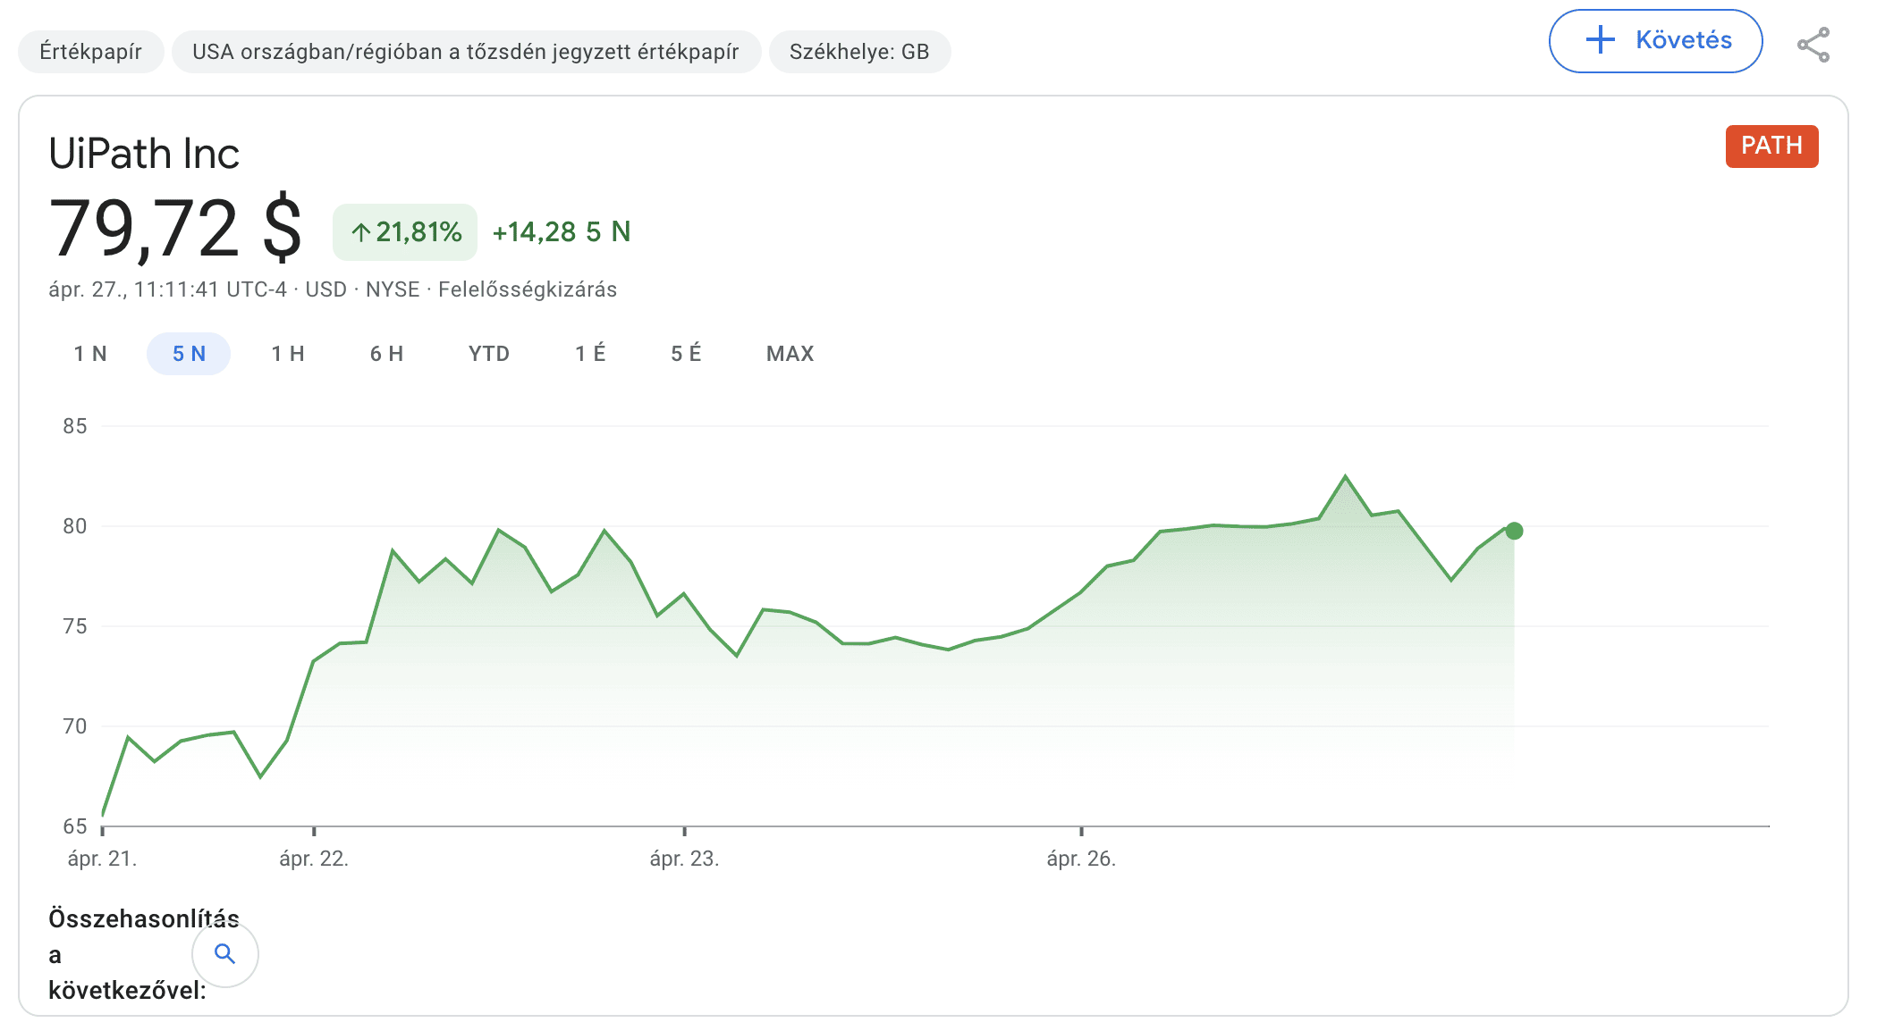Switch to the 1 H range
1885x1031 pixels.
[288, 354]
